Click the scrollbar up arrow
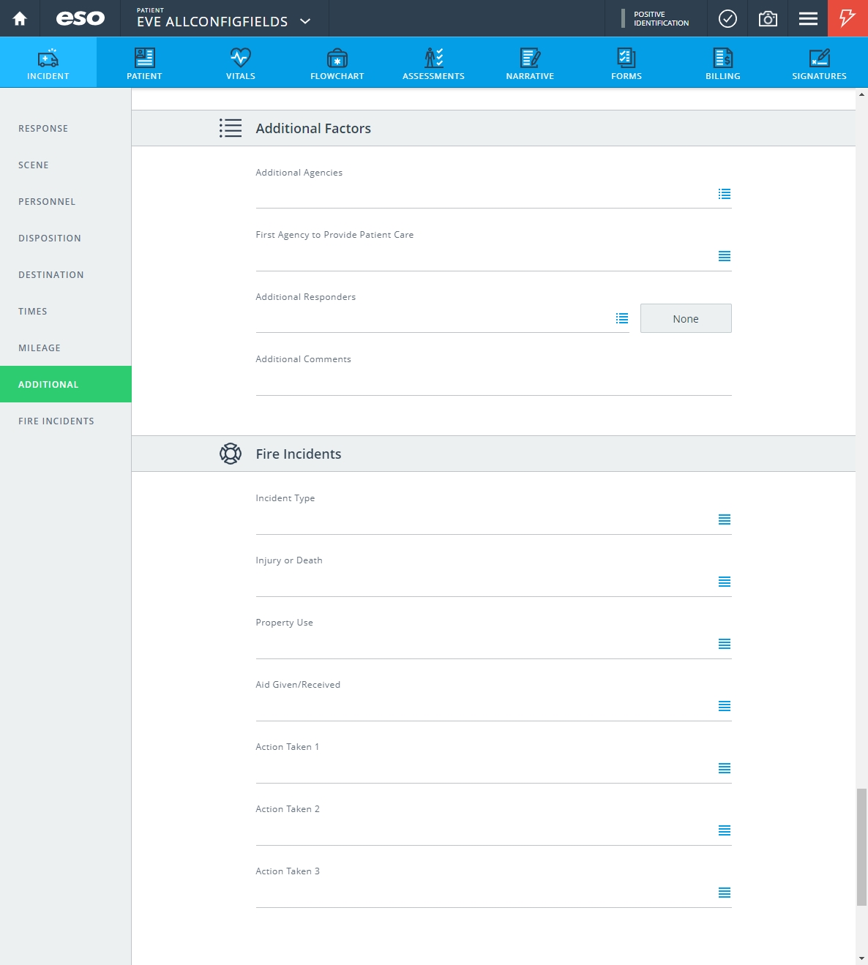Viewport: 868px width, 965px height. 861,95
